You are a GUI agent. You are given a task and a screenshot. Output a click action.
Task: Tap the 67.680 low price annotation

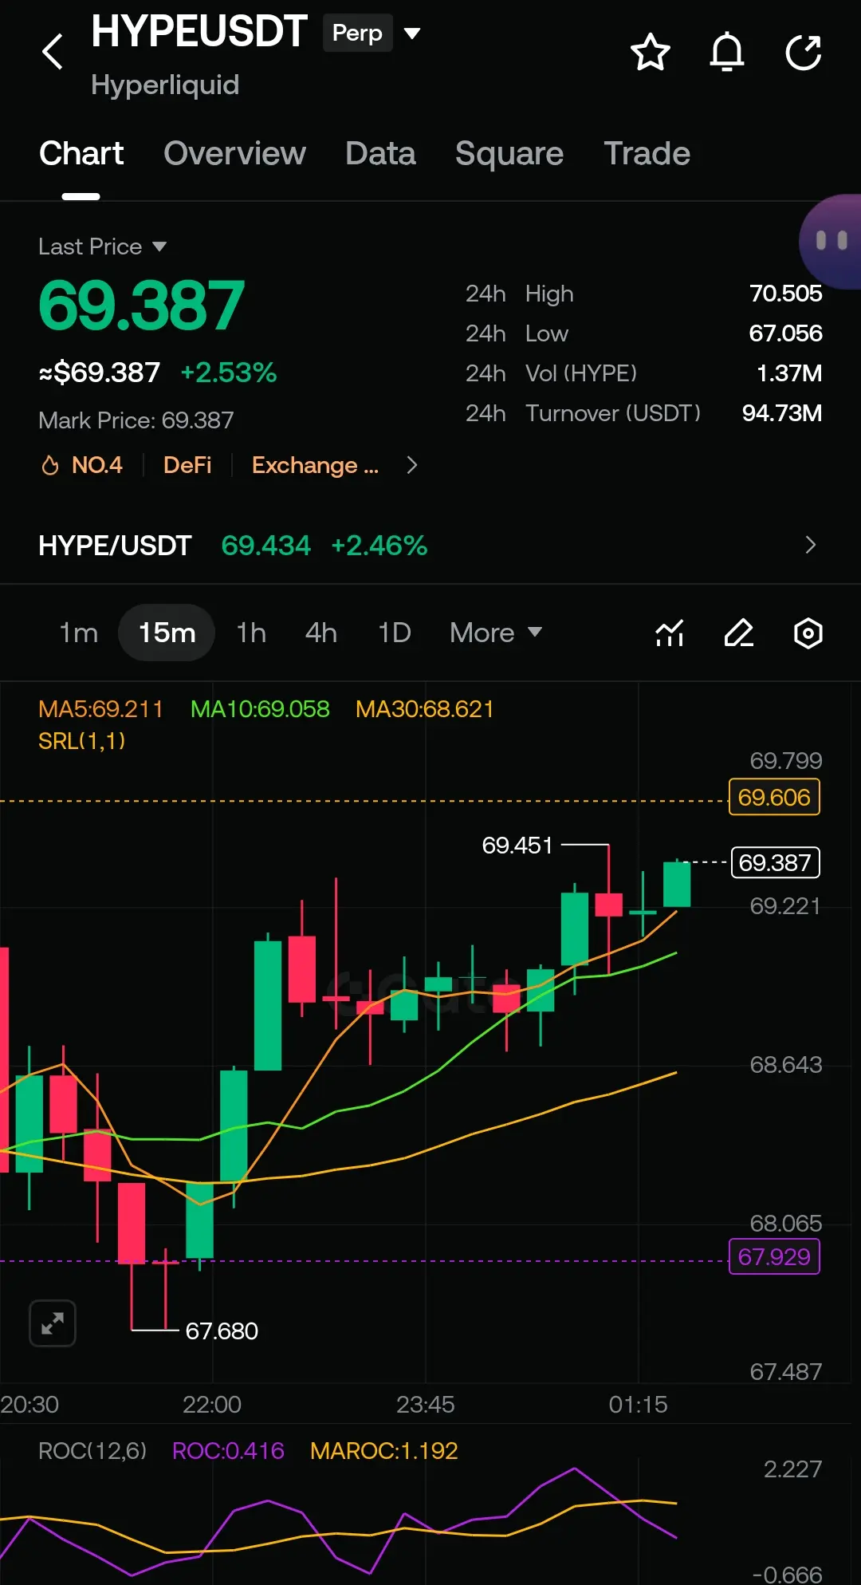(x=222, y=1331)
